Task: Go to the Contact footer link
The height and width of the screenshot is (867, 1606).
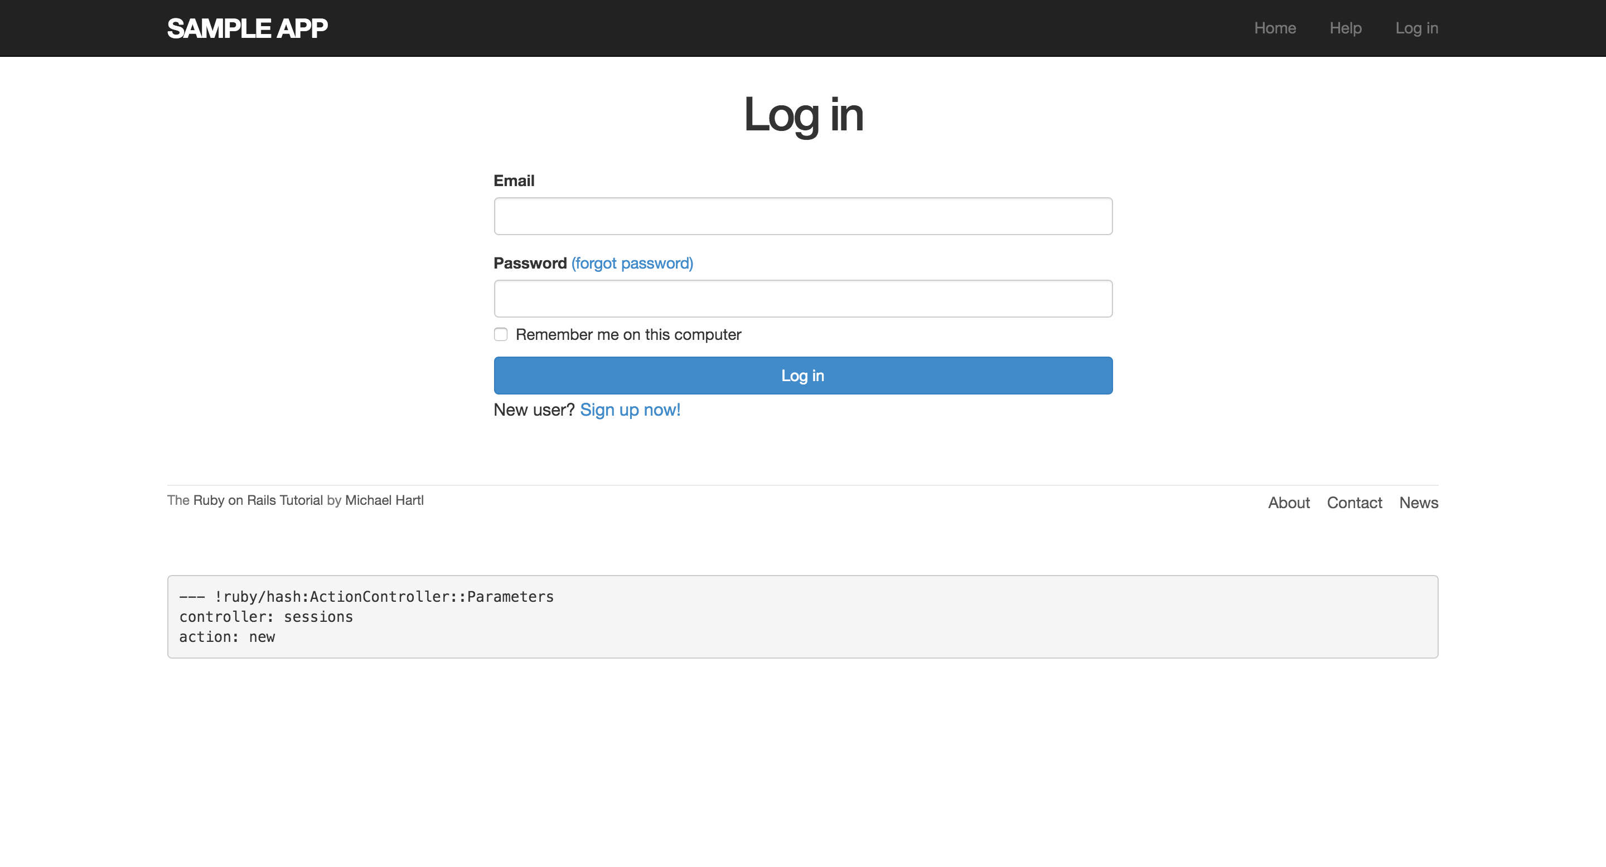Action: coord(1353,503)
